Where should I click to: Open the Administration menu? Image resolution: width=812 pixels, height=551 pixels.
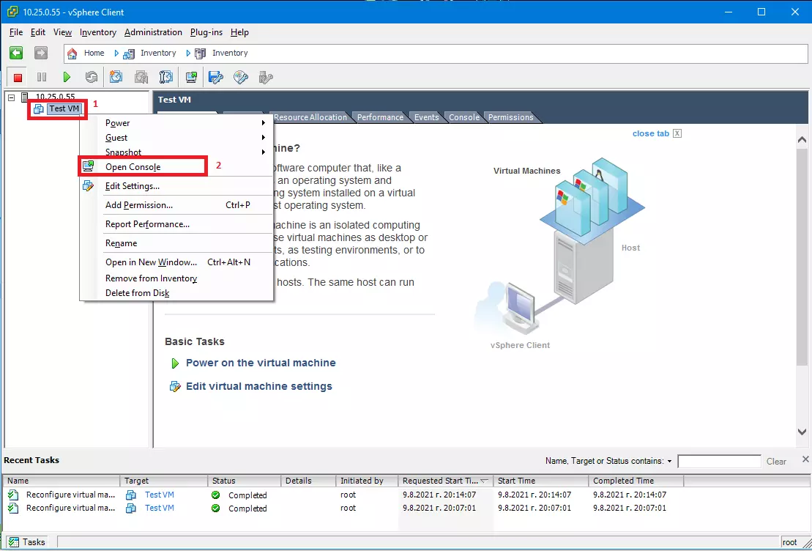coord(153,32)
